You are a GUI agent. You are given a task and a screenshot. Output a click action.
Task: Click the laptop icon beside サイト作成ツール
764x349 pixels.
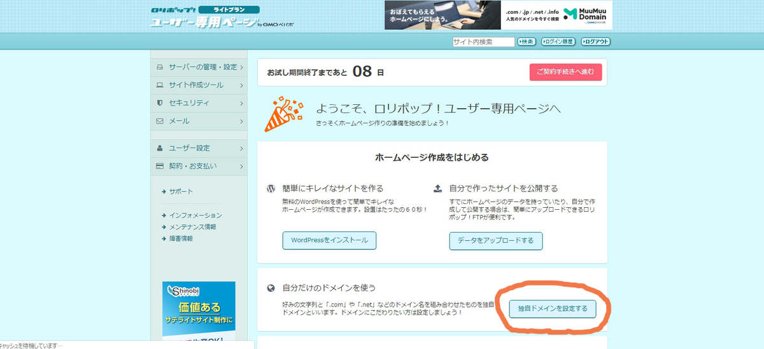(160, 85)
